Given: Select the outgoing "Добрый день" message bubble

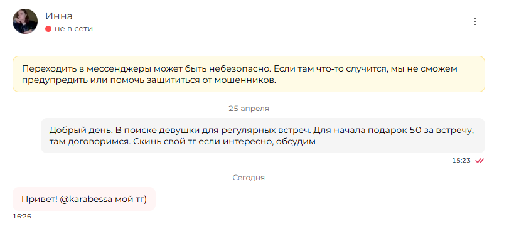Looking at the screenshot, I should tap(263, 136).
